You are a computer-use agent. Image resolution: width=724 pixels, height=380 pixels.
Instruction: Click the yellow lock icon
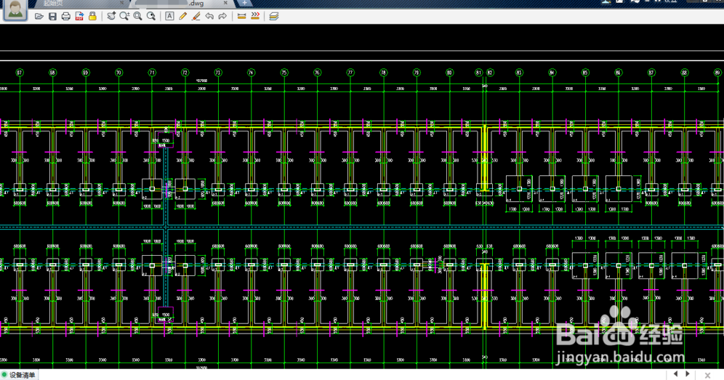pos(92,16)
